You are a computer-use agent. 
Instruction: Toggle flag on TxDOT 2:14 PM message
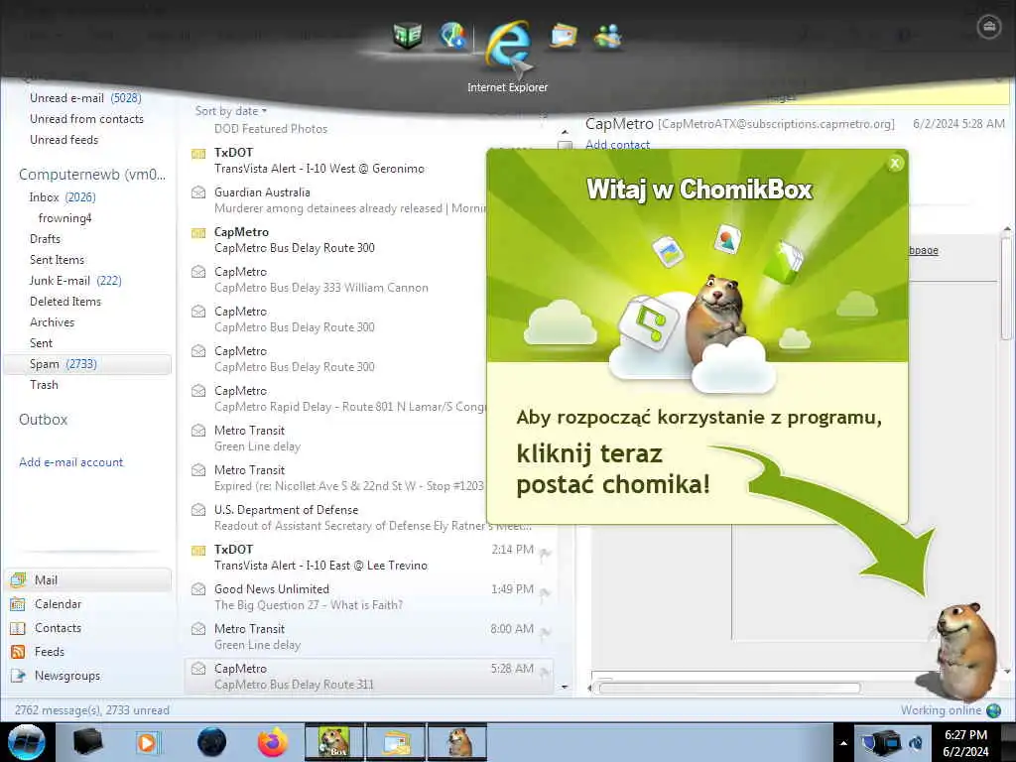pyautogui.click(x=545, y=554)
